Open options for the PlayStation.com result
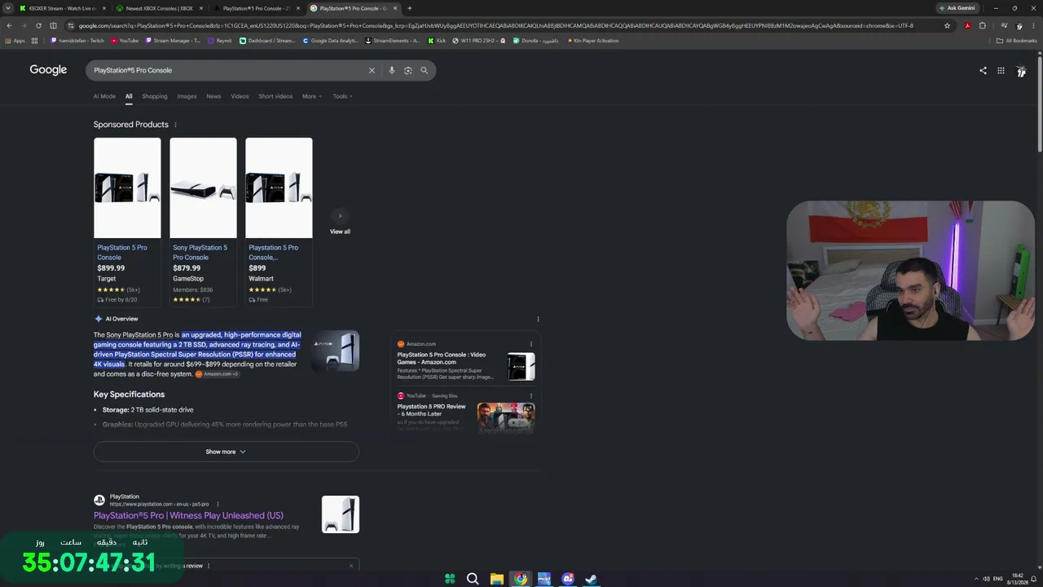This screenshot has height=587, width=1043. point(218,504)
